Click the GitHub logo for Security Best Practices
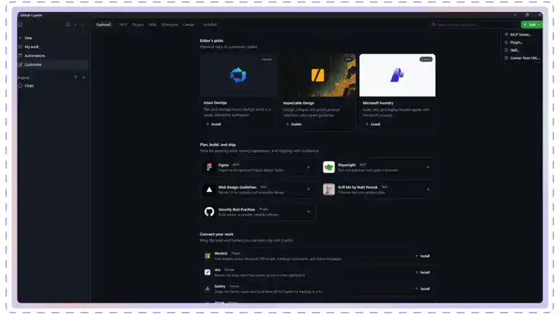This screenshot has height=315, width=560. pyautogui.click(x=209, y=212)
